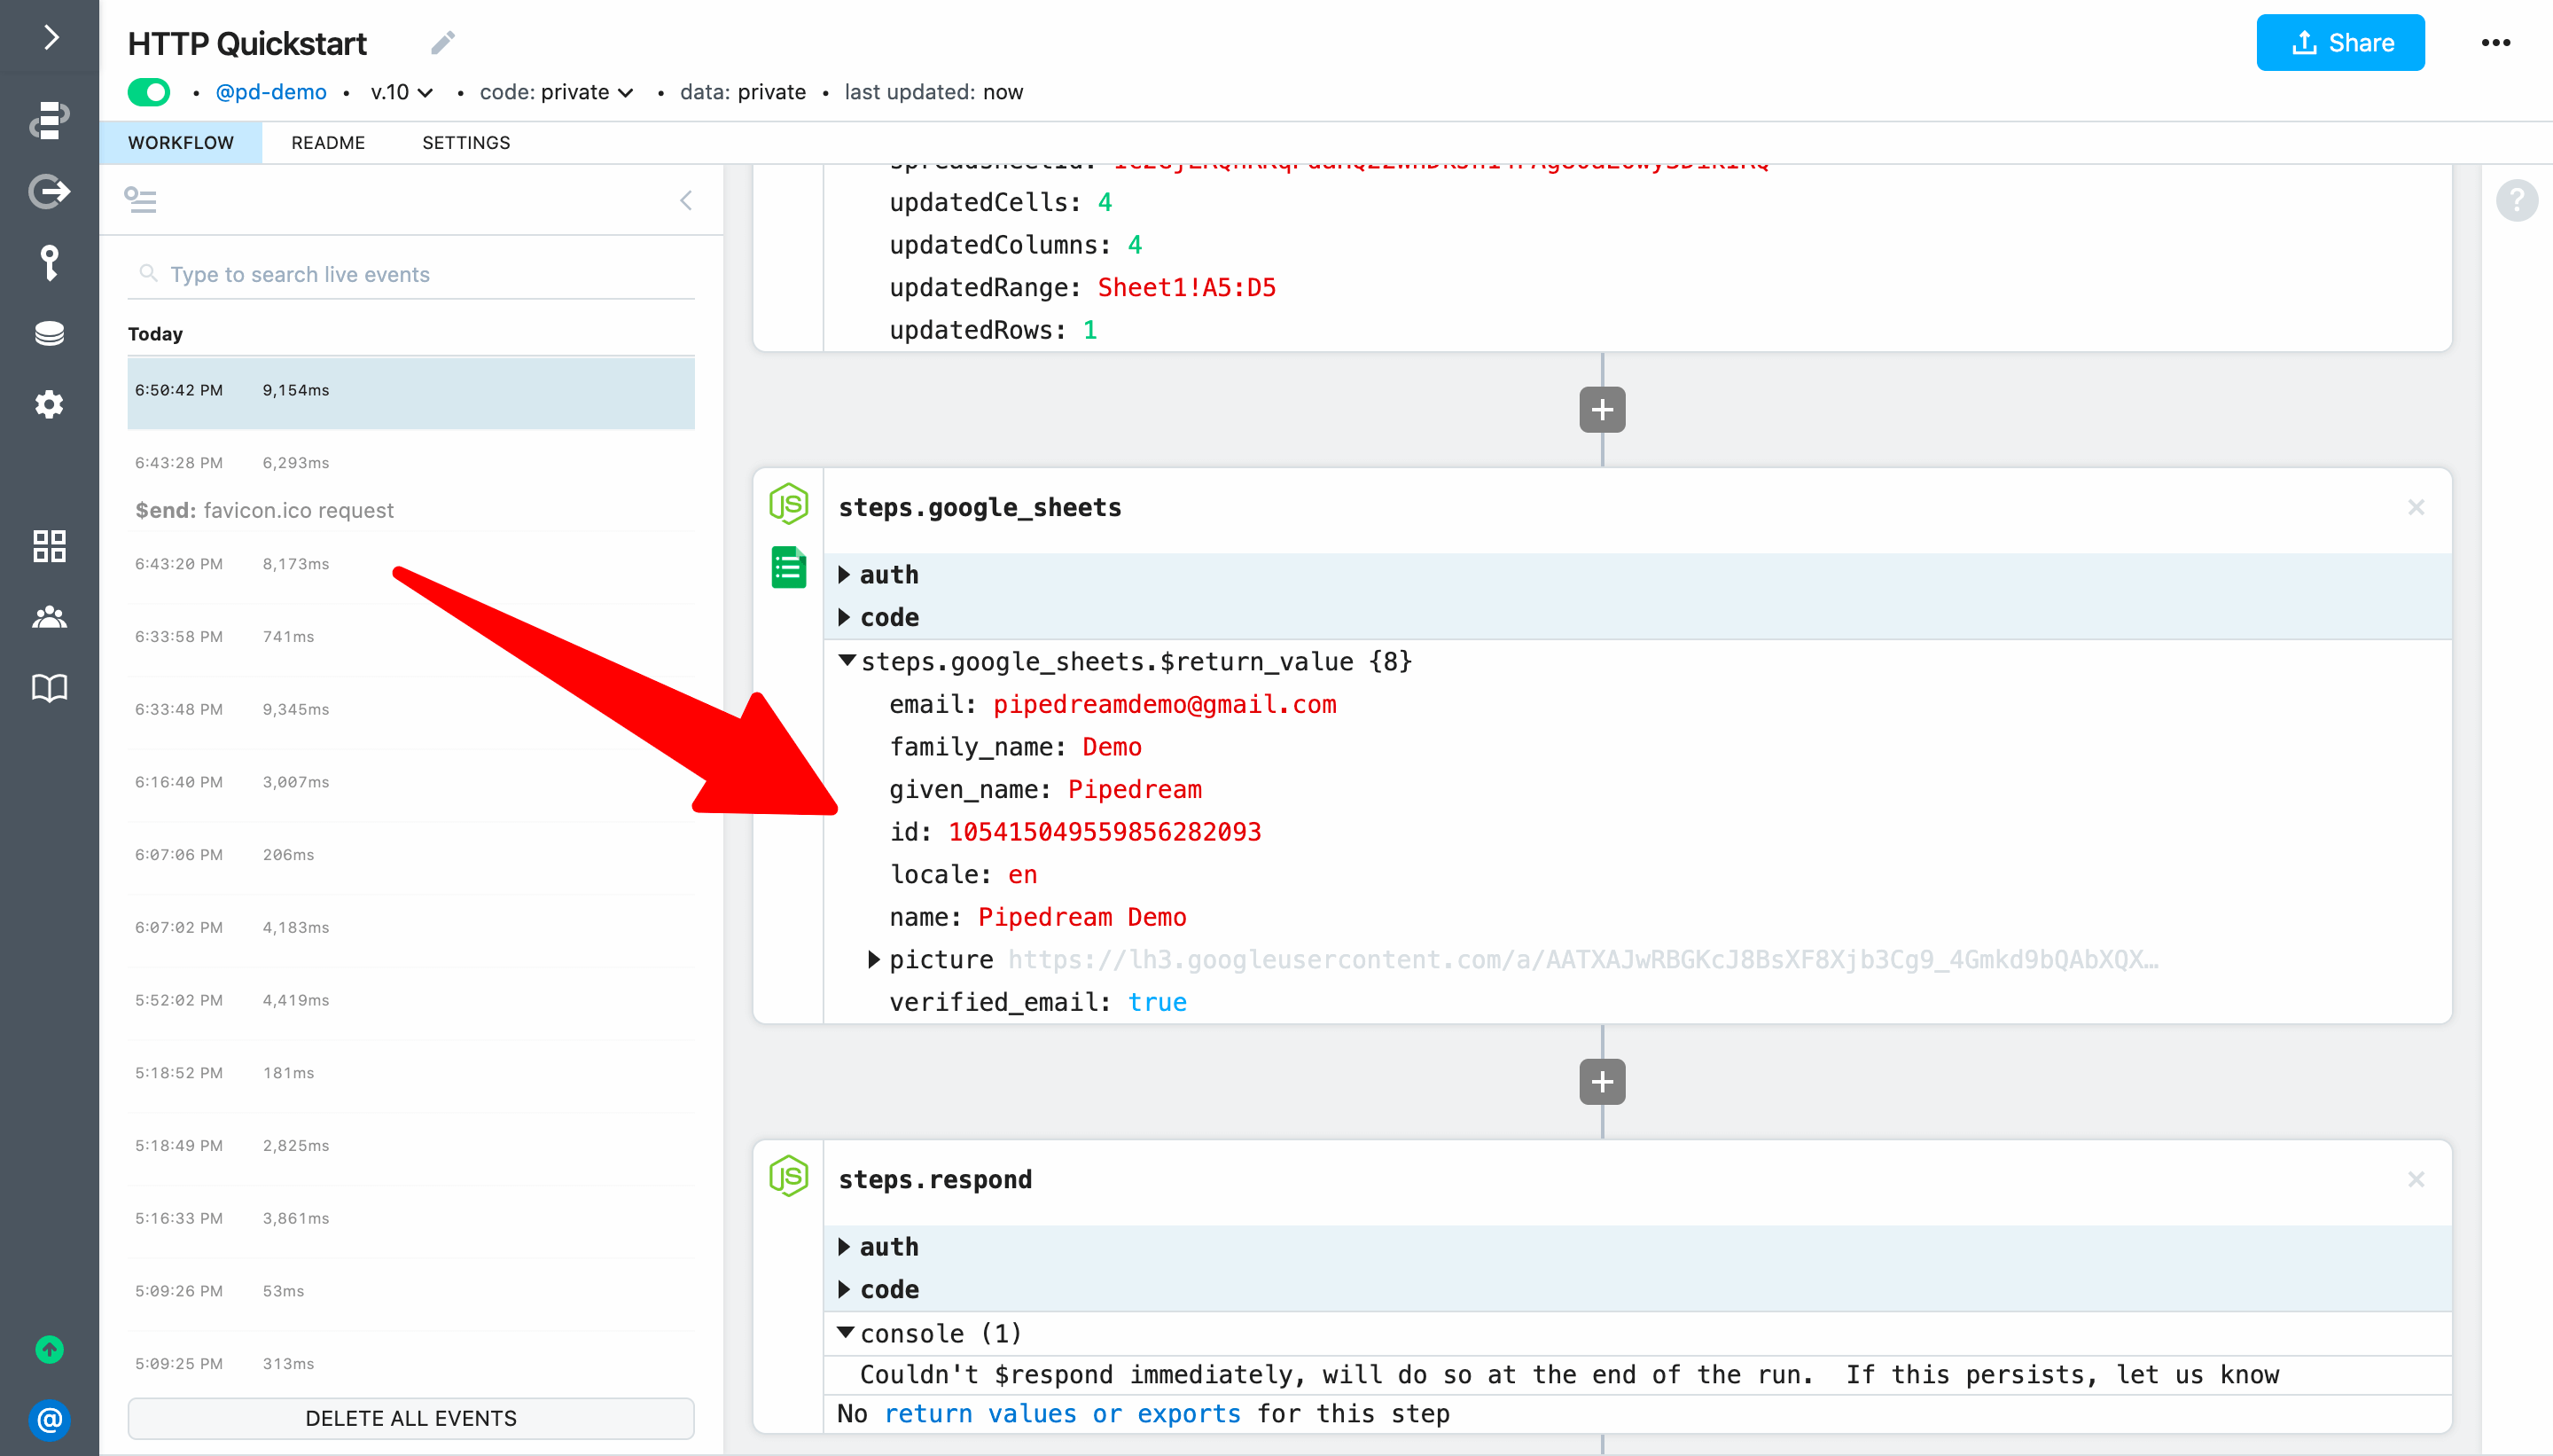The width and height of the screenshot is (2553, 1456).
Task: Open the data stores database icon
Action: [49, 333]
